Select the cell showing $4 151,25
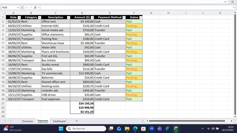Image resolution: width=237 pixels, height=133 pixels. (x=82, y=112)
